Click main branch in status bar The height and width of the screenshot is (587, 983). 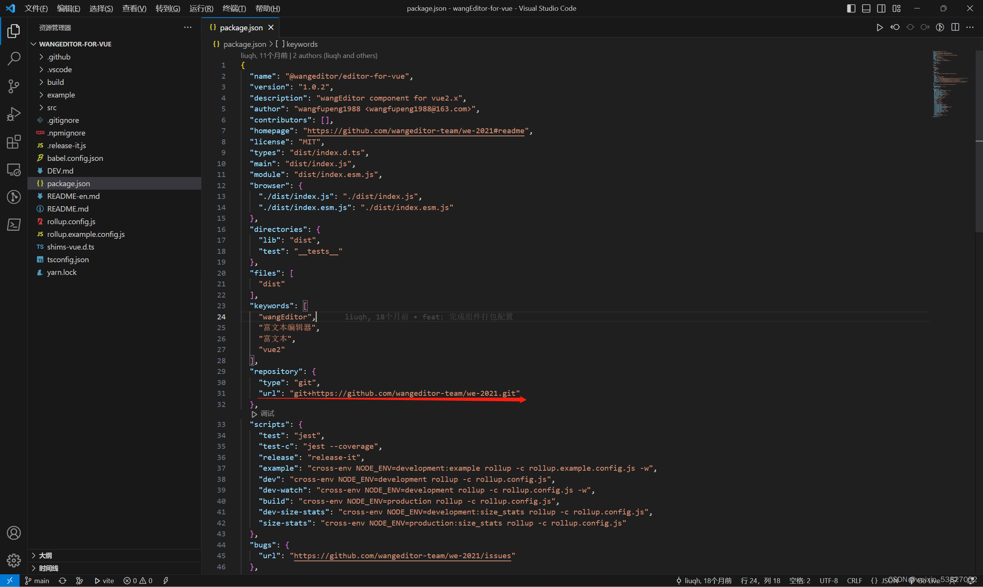[x=37, y=580]
